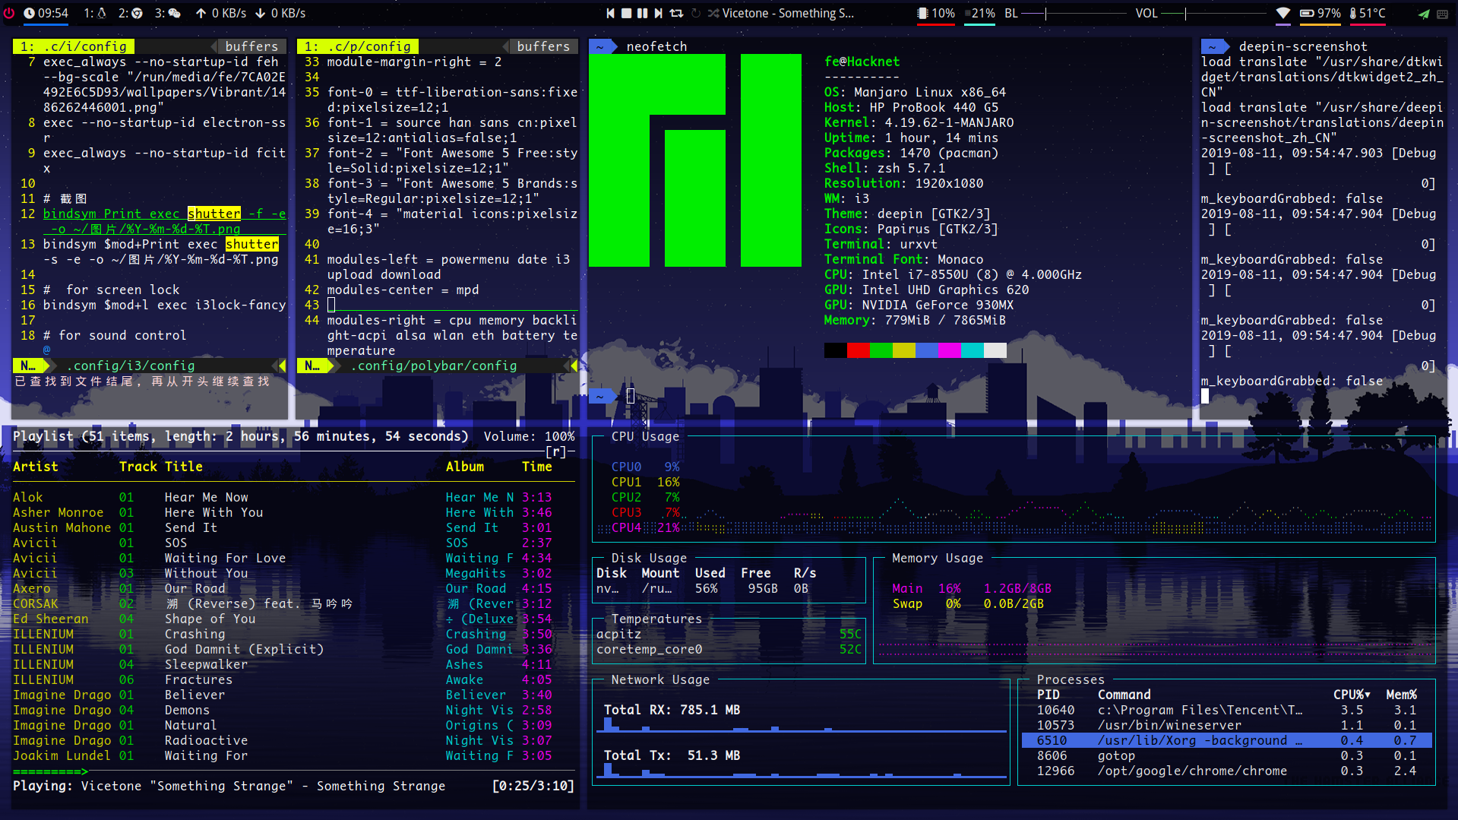Switch to .c/p/config tab in middle terminal
This screenshot has width=1458, height=820.
[x=357, y=46]
